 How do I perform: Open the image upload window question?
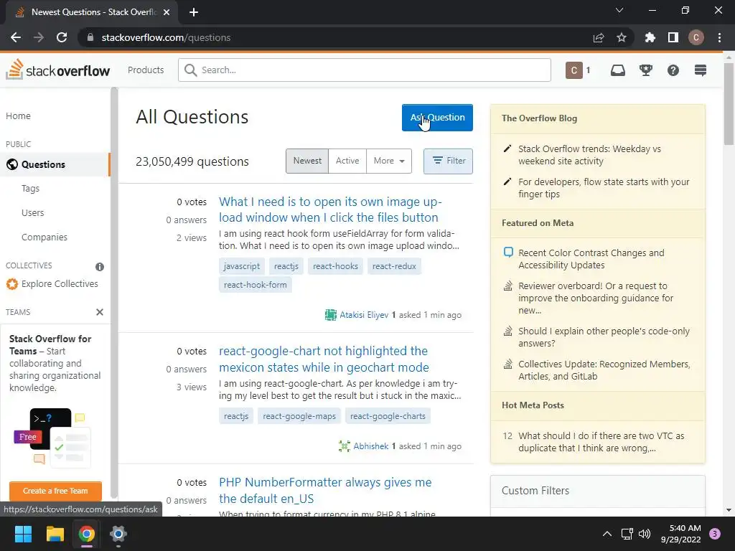[x=330, y=209]
